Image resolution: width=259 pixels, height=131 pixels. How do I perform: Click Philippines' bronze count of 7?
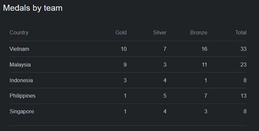(206, 96)
